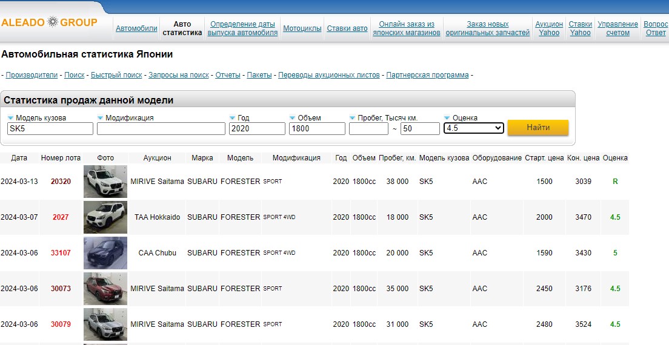Focus the empty Модификация input field
The image size is (669, 345).
tap(161, 129)
